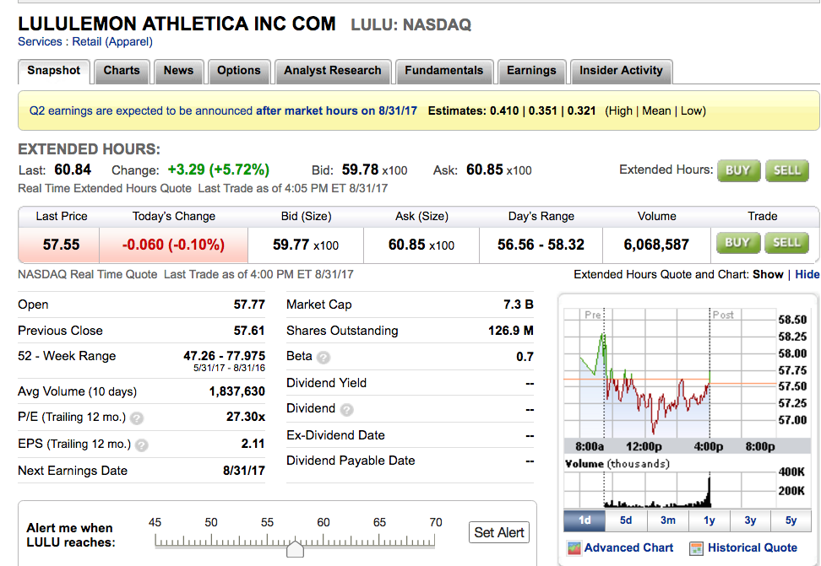The height and width of the screenshot is (566, 821).
Task: Click the Advanced Chart icon
Action: coord(574,548)
